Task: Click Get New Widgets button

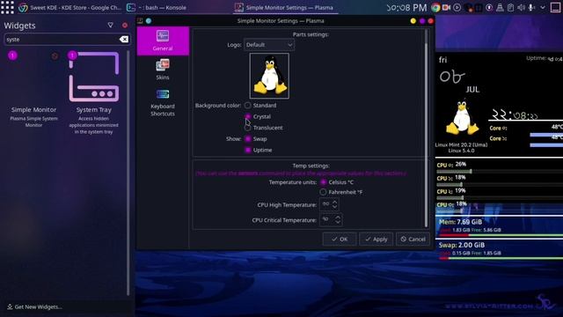Action: point(34,306)
